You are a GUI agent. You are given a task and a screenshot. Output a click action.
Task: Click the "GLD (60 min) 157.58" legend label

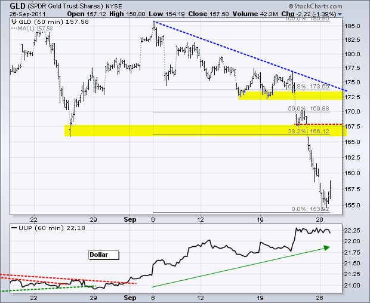coord(54,22)
